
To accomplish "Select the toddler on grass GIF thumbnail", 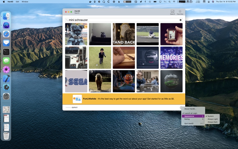I will [100, 58].
